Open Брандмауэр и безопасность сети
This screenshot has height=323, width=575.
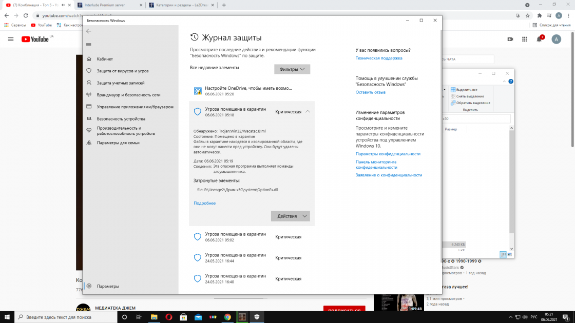[128, 95]
